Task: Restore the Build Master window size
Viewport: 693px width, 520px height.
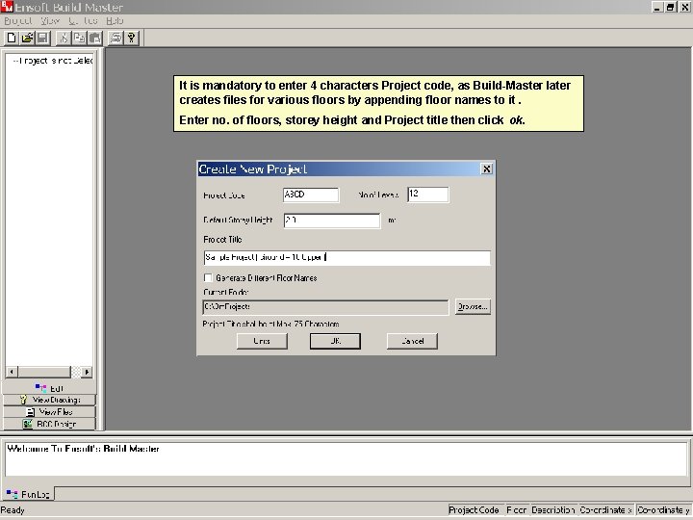Action: point(671,7)
